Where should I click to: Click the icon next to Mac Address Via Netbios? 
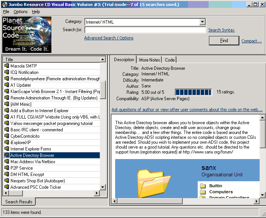point(7,161)
